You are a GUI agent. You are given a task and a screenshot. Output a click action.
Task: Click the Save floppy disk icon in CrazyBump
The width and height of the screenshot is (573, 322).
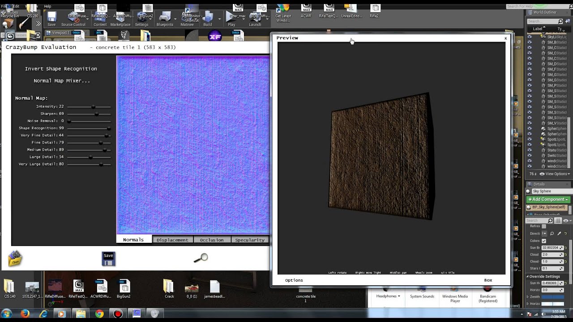pyautogui.click(x=108, y=258)
